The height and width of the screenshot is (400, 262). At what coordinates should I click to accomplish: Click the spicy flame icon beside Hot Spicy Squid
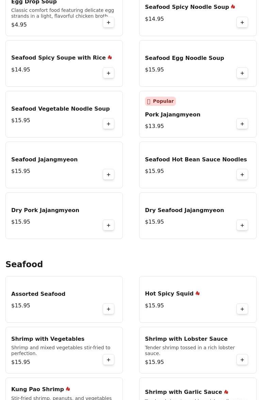pos(197,293)
